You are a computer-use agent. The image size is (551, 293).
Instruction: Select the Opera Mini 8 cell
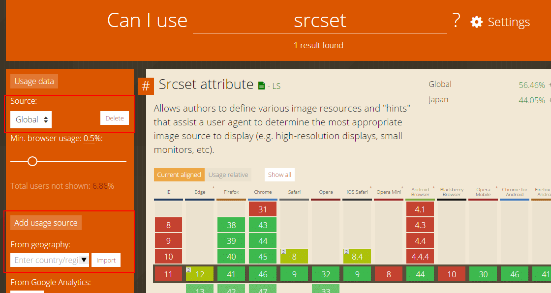point(389,274)
